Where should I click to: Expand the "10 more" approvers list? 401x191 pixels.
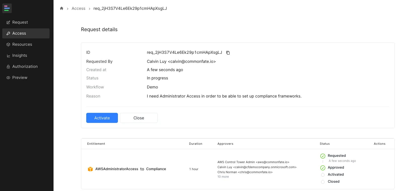pyautogui.click(x=223, y=177)
